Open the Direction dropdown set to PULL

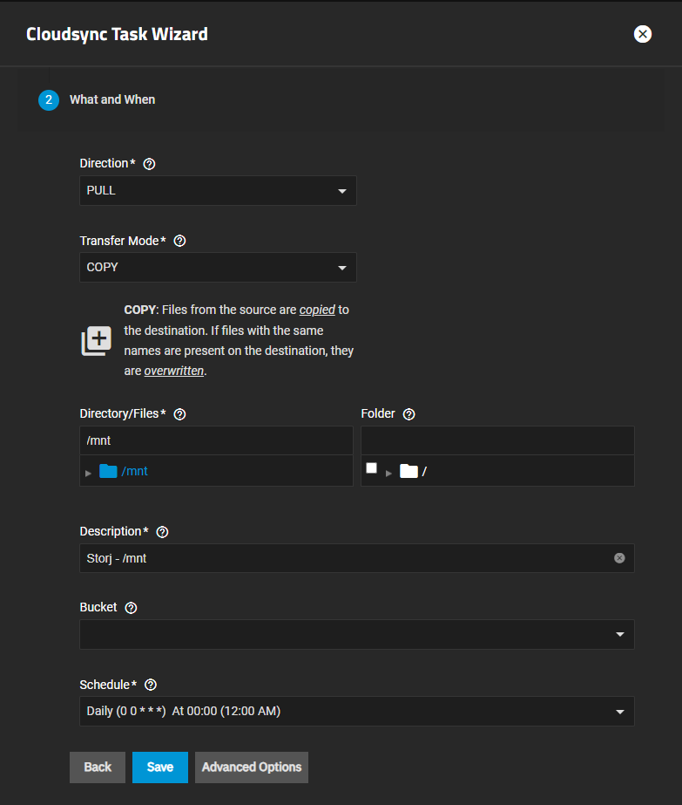click(218, 191)
